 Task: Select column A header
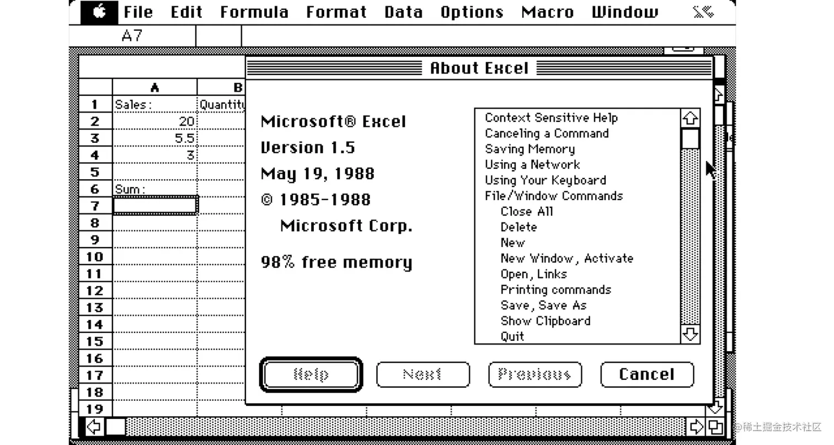pos(155,87)
